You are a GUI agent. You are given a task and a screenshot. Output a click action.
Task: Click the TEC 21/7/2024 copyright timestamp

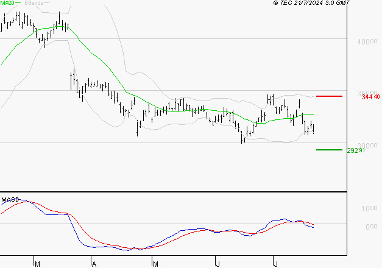(311, 3)
